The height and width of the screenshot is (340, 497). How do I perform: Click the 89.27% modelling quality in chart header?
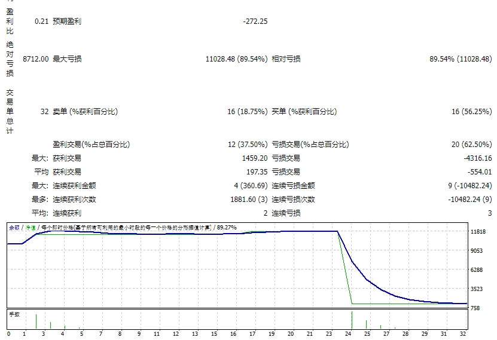227,228
